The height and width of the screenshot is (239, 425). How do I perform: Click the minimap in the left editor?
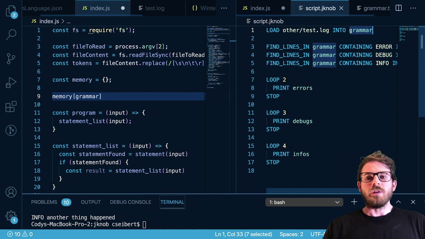pyautogui.click(x=218, y=56)
